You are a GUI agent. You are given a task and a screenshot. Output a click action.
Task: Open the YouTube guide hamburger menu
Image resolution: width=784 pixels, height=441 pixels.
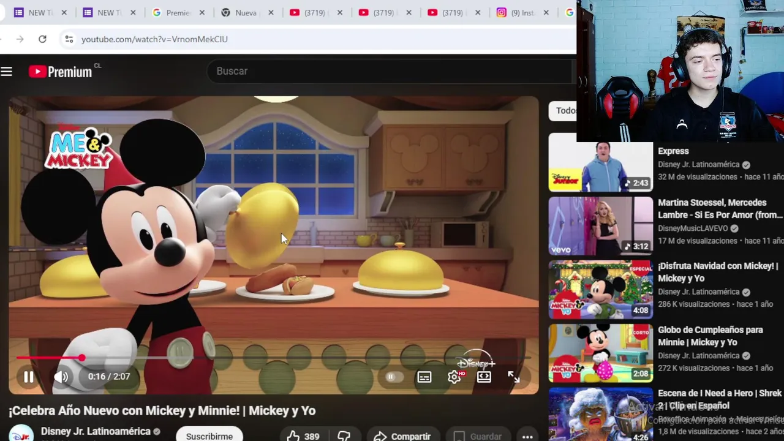tap(7, 72)
